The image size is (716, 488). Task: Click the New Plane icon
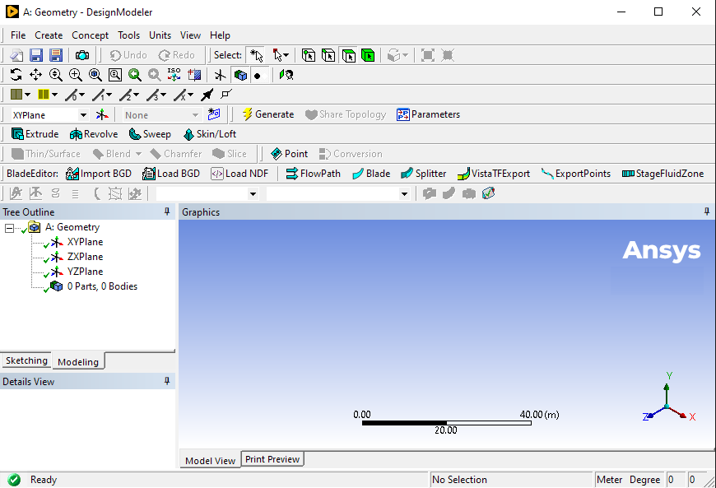102,114
